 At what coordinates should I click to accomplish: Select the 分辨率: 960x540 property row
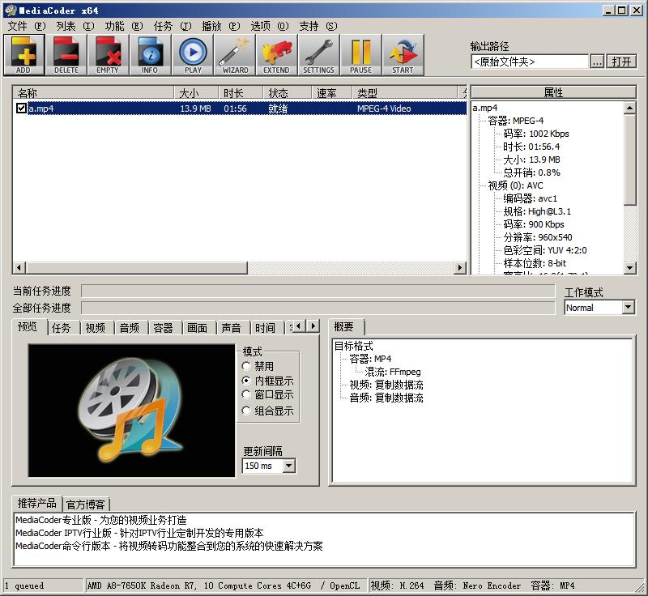[x=538, y=237]
